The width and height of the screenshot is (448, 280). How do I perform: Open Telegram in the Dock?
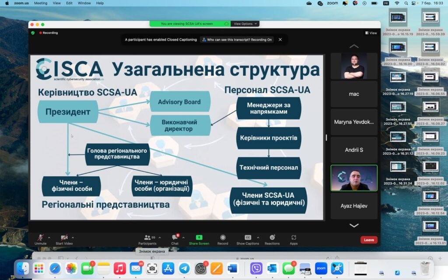184,268
